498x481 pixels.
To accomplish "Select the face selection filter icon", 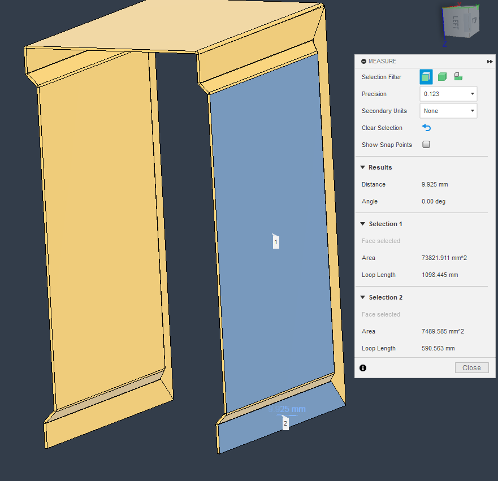I will (426, 76).
